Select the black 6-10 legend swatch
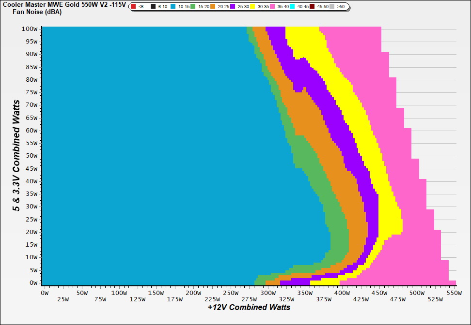Image resolution: width=471 pixels, height=325 pixels. (153, 7)
